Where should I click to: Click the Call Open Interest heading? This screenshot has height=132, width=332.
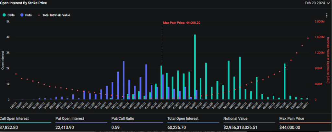(14, 118)
